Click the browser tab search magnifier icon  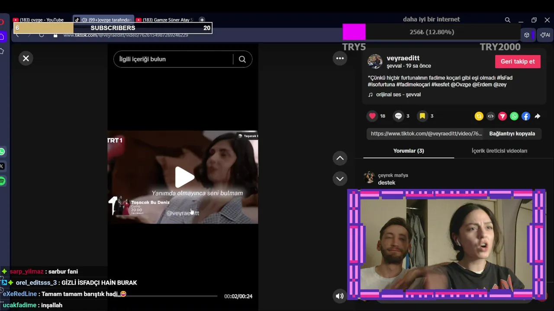click(x=508, y=20)
